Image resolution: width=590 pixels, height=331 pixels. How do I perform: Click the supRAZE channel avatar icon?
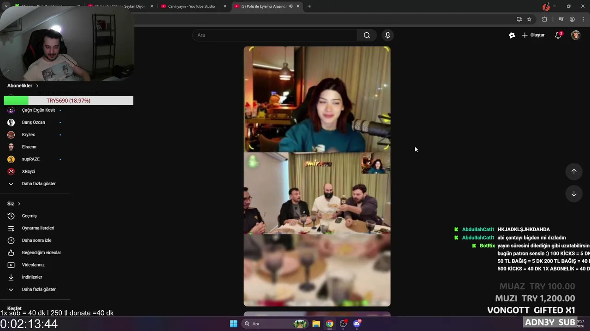click(11, 159)
